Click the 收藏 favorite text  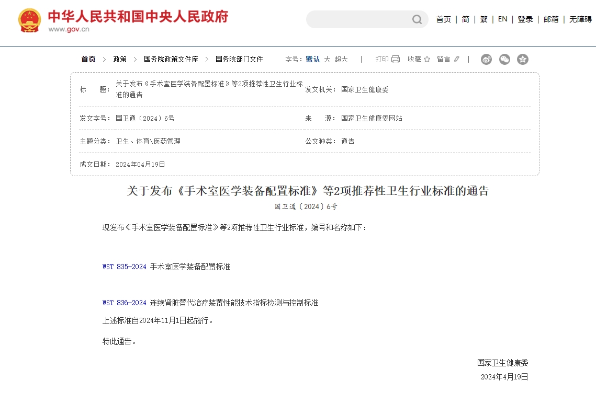tap(414, 59)
